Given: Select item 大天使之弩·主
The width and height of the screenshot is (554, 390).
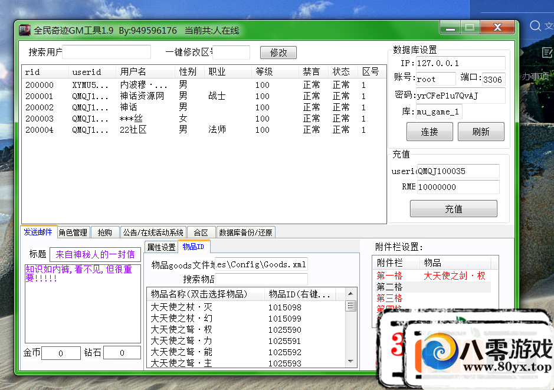Looking at the screenshot, I should pyautogui.click(x=246, y=363).
